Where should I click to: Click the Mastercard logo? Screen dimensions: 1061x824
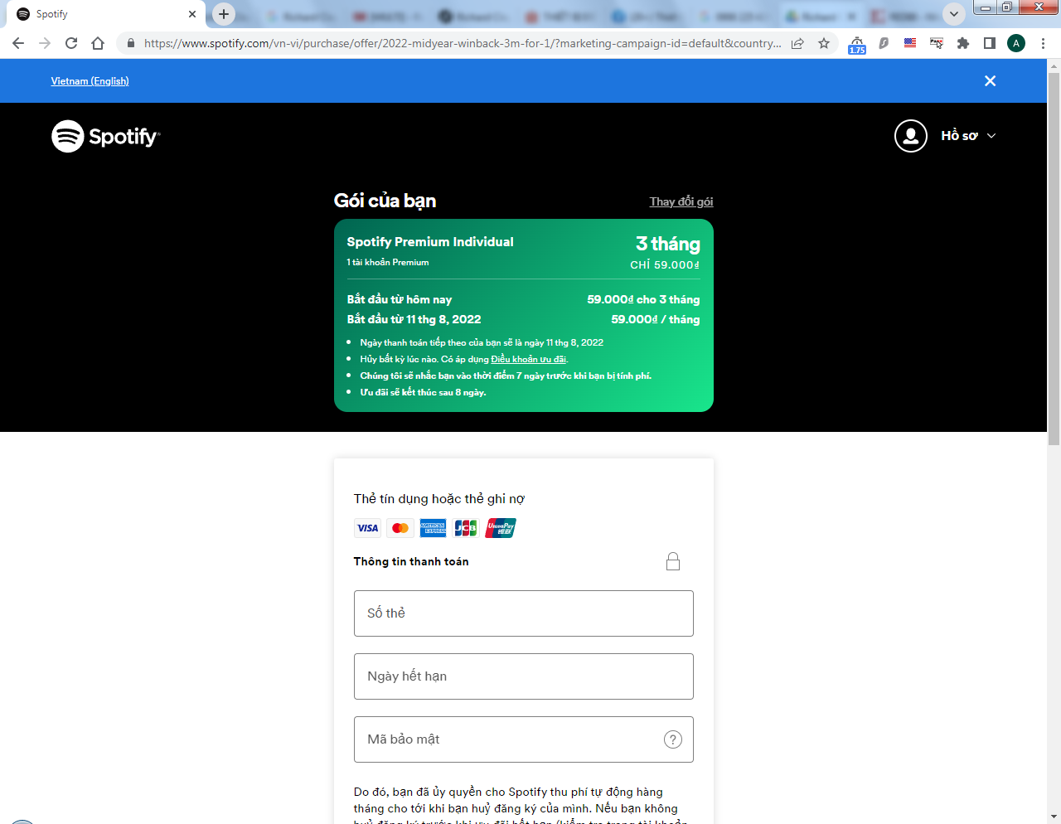coord(400,528)
